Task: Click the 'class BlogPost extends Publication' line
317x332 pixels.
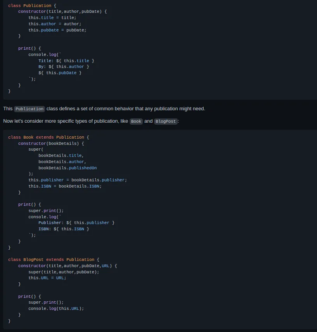Action: tap(54, 259)
